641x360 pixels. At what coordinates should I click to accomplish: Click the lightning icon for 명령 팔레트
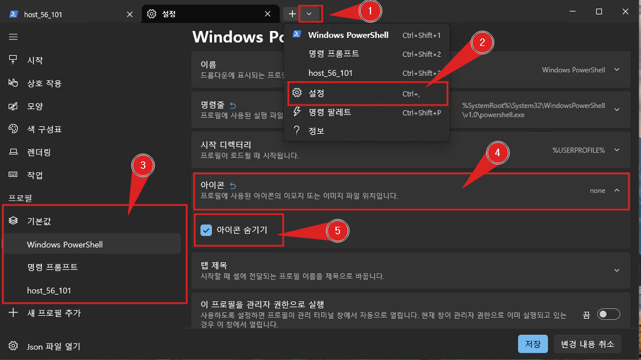coord(297,111)
